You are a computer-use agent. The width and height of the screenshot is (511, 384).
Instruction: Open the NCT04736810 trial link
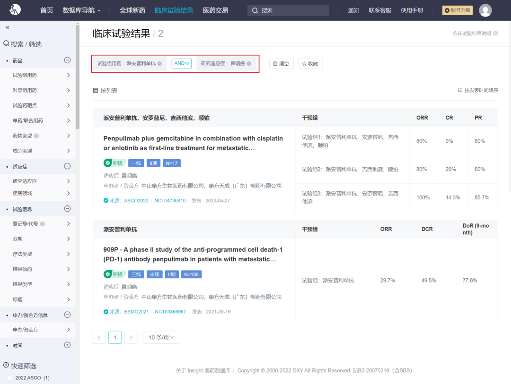170,201
